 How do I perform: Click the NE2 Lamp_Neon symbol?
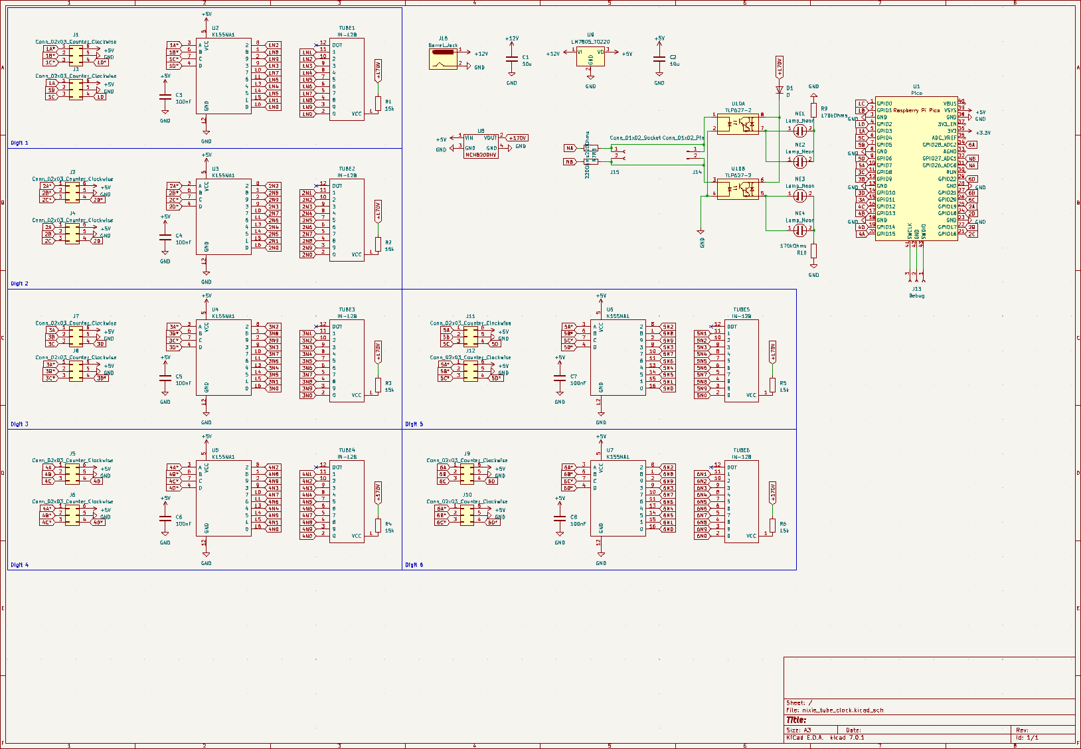click(x=800, y=161)
